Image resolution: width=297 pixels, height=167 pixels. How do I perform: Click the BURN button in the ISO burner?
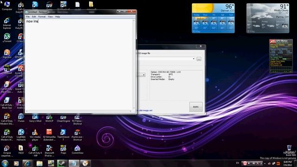click(x=196, y=107)
